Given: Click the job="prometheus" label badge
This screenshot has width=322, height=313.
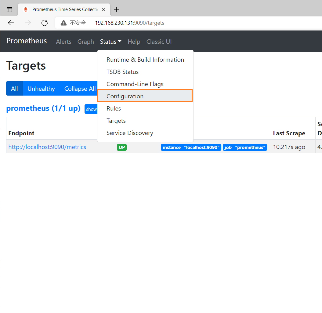Looking at the screenshot, I should [245, 147].
